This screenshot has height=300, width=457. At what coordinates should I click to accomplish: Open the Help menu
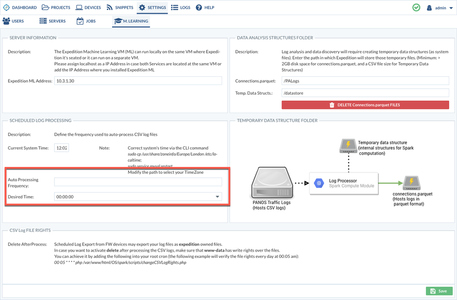[205, 8]
